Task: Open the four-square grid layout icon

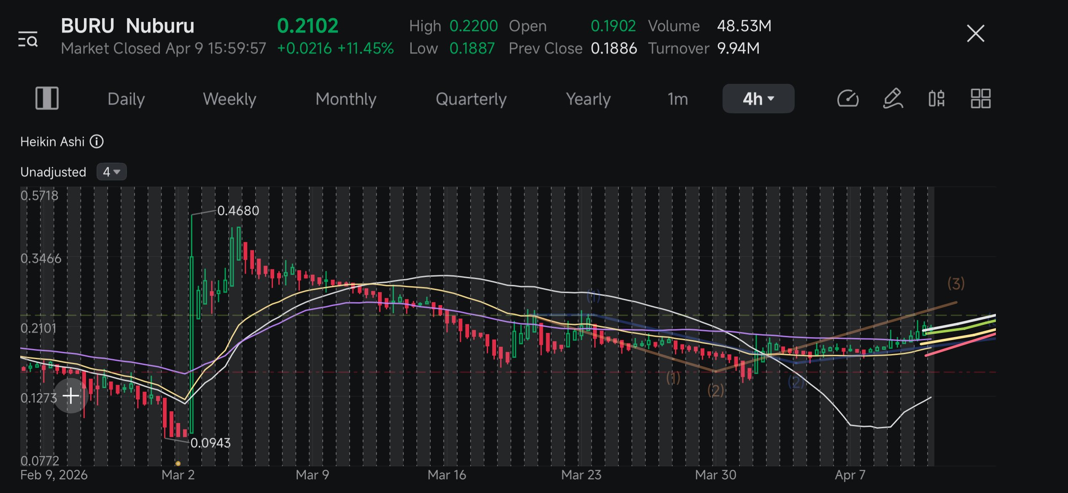Action: 980,99
